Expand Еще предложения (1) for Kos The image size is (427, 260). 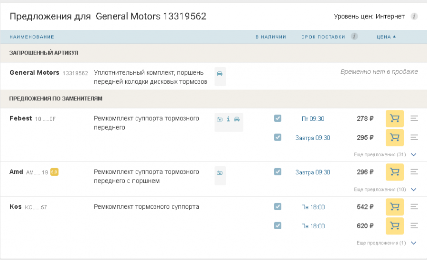(x=386, y=243)
